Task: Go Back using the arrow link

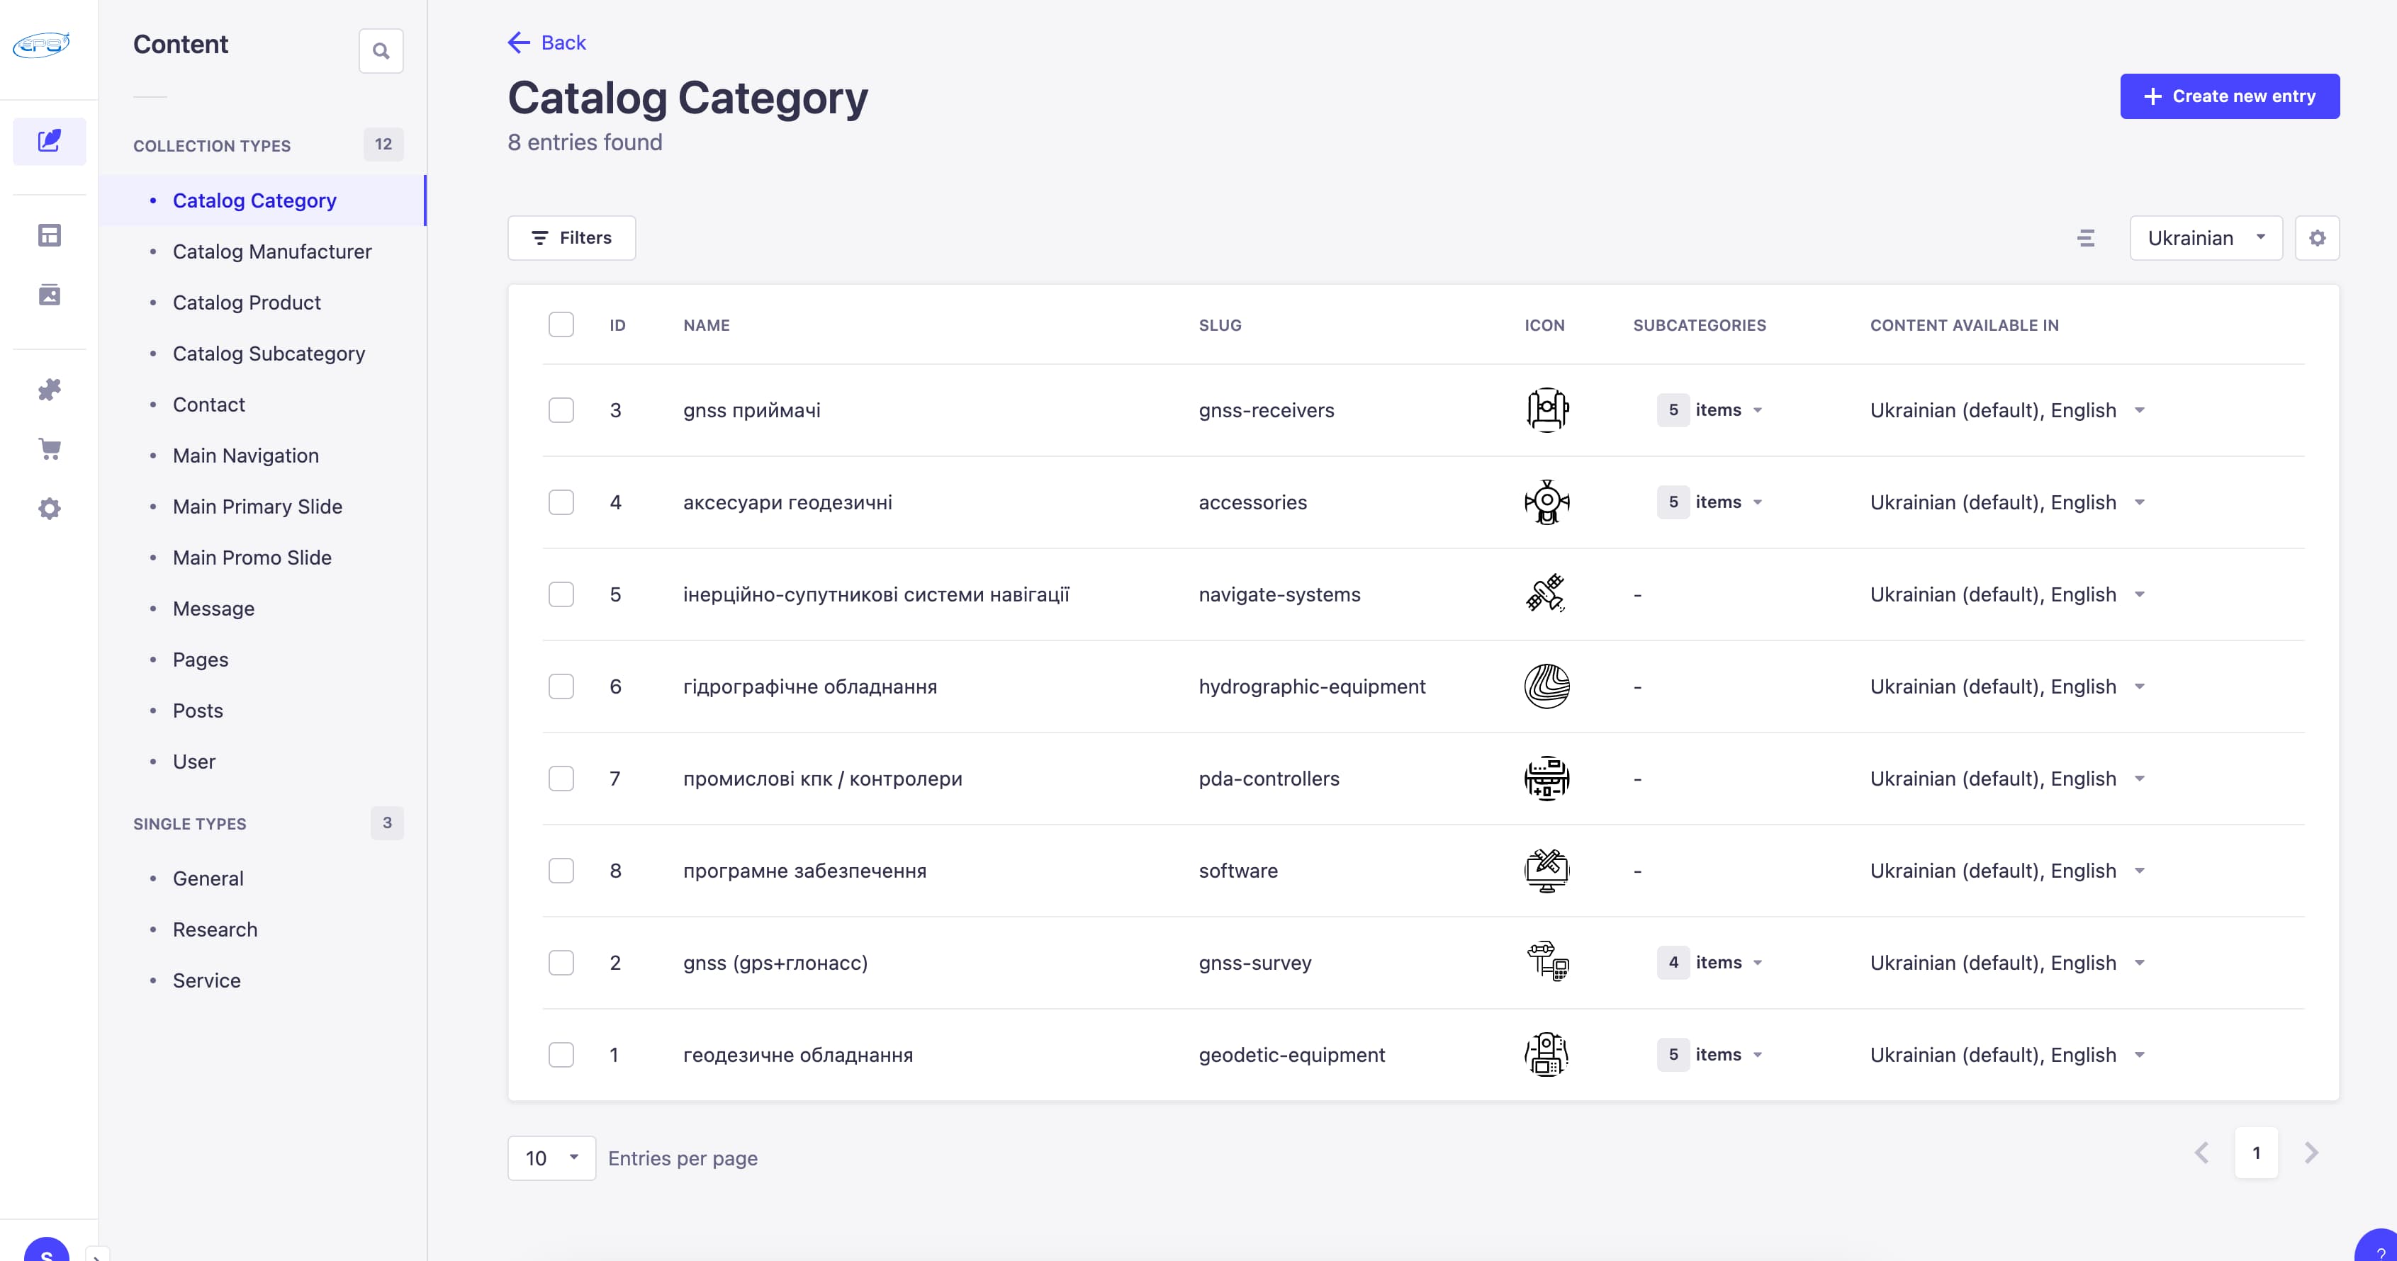Action: (546, 43)
